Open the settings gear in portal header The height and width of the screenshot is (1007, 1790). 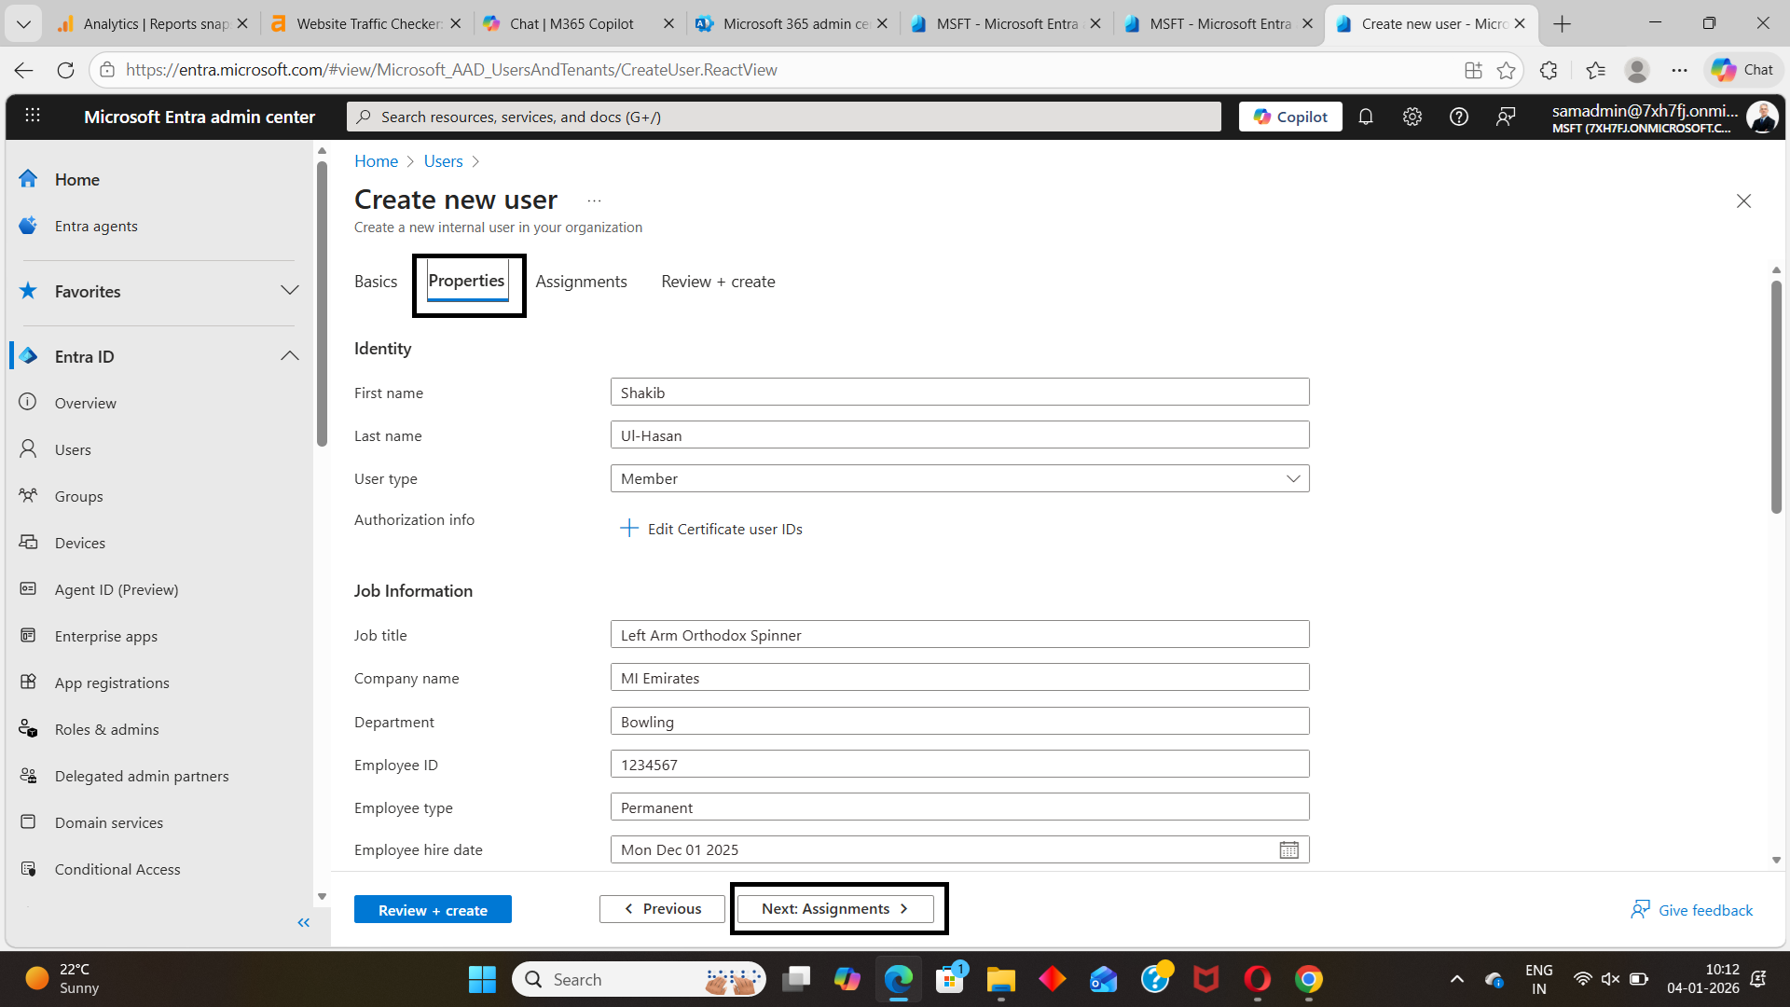1412,117
